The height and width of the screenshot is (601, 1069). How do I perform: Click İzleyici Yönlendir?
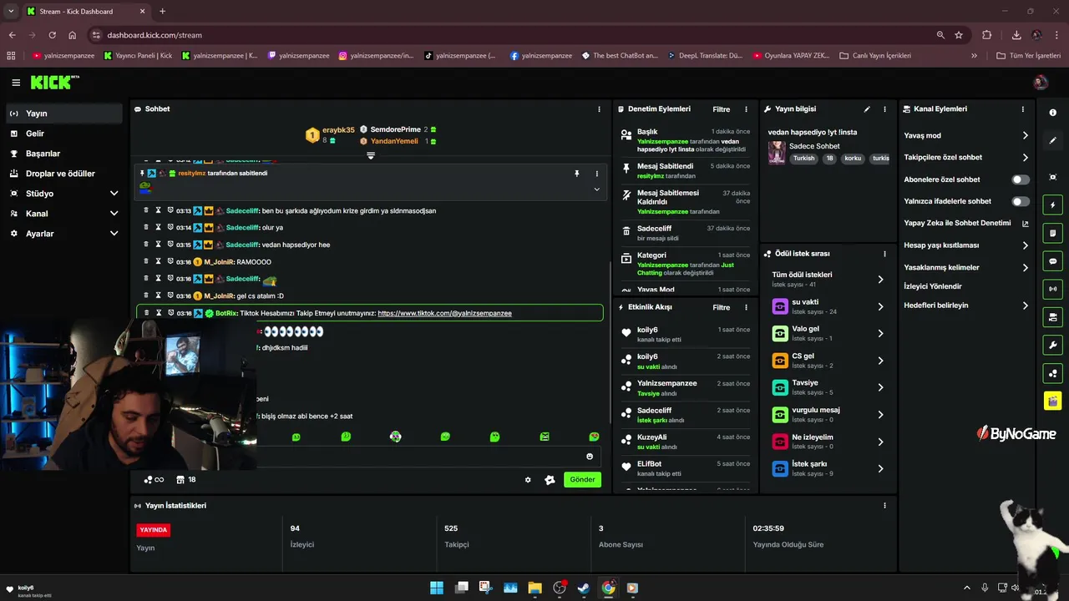click(933, 286)
